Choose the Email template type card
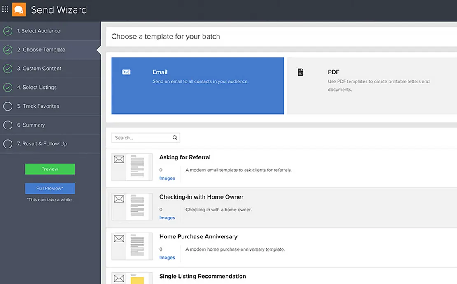This screenshot has width=457, height=284. pyautogui.click(x=198, y=85)
